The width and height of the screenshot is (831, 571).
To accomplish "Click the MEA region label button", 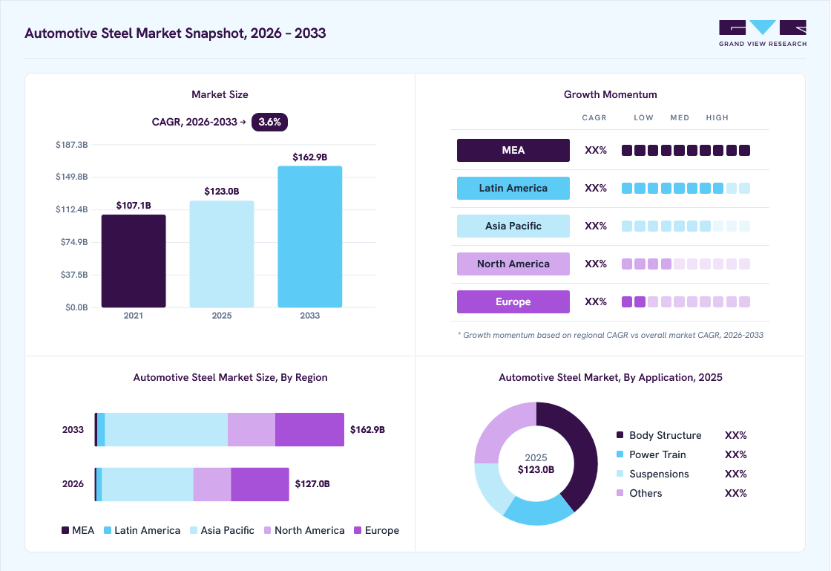I will [513, 150].
